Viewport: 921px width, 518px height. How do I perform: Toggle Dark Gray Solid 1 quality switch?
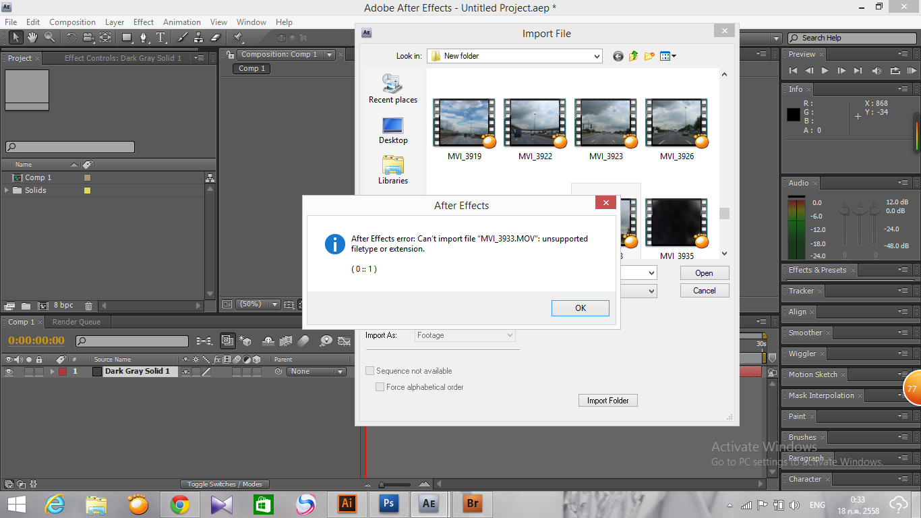206,372
